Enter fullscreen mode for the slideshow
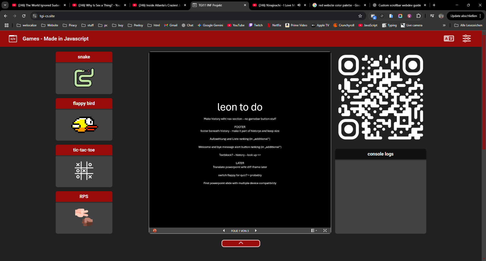The height and width of the screenshot is (261, 486). (x=325, y=231)
